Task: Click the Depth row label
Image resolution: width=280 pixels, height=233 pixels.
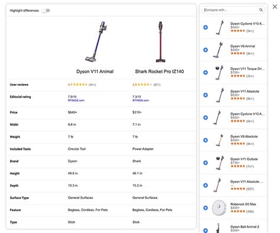Action: click(x=14, y=186)
